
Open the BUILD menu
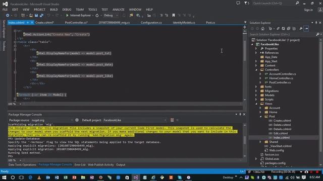pos(54,10)
